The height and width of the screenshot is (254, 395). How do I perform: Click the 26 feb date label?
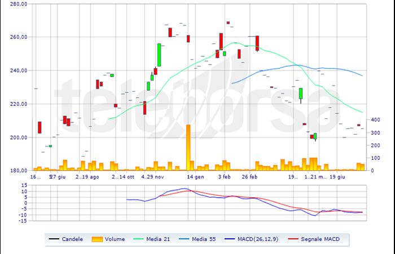pyautogui.click(x=249, y=177)
